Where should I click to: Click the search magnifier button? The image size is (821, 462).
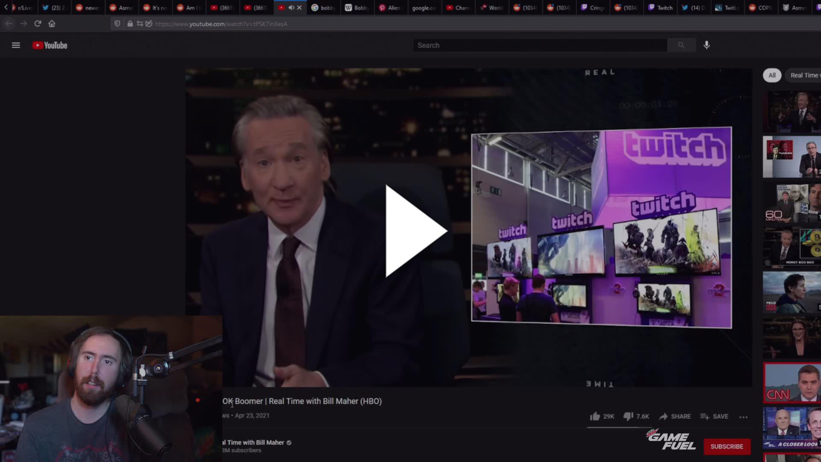coord(681,45)
